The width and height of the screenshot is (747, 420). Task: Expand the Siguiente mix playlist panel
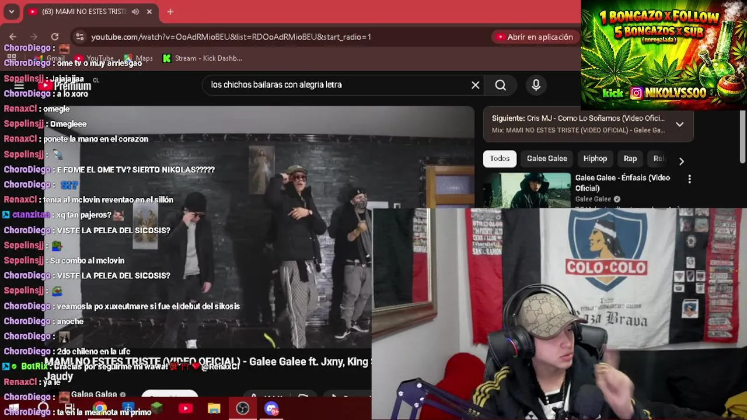680,124
